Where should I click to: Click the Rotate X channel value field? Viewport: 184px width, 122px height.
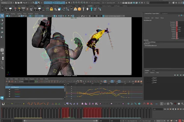[x=181, y=27]
